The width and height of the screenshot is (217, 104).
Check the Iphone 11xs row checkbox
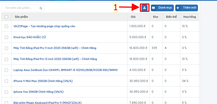click(x=6, y=92)
